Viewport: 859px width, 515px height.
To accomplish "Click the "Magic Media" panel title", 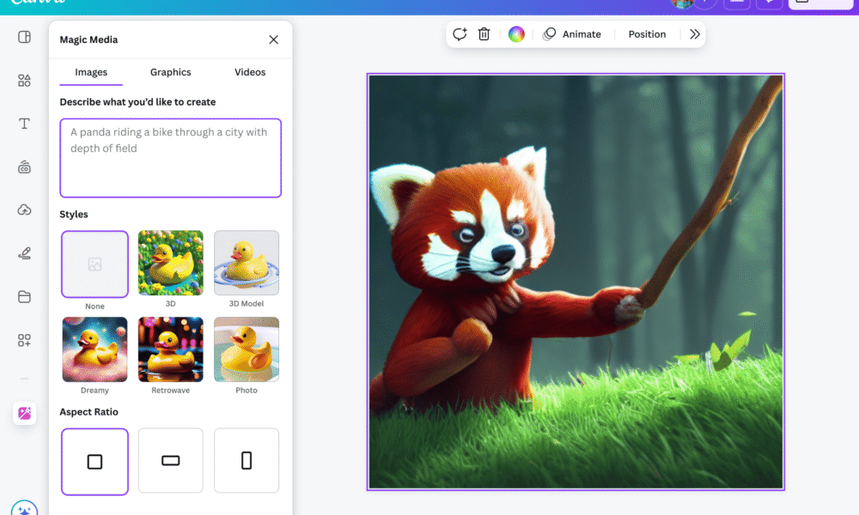I will 88,39.
